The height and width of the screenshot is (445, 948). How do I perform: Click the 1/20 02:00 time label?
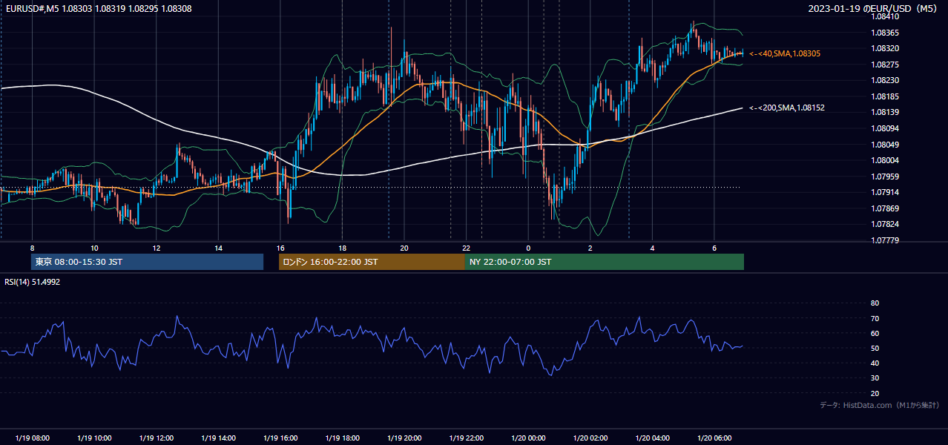point(590,438)
